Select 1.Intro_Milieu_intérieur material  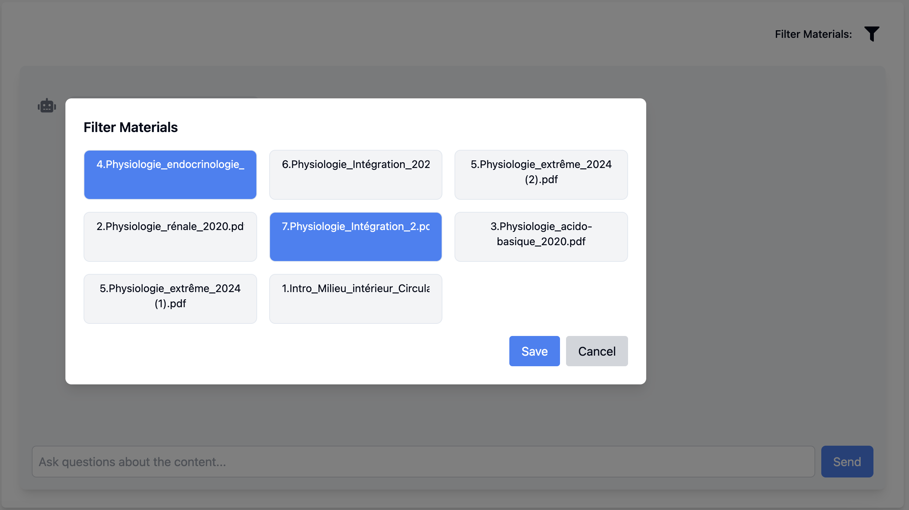coord(355,299)
